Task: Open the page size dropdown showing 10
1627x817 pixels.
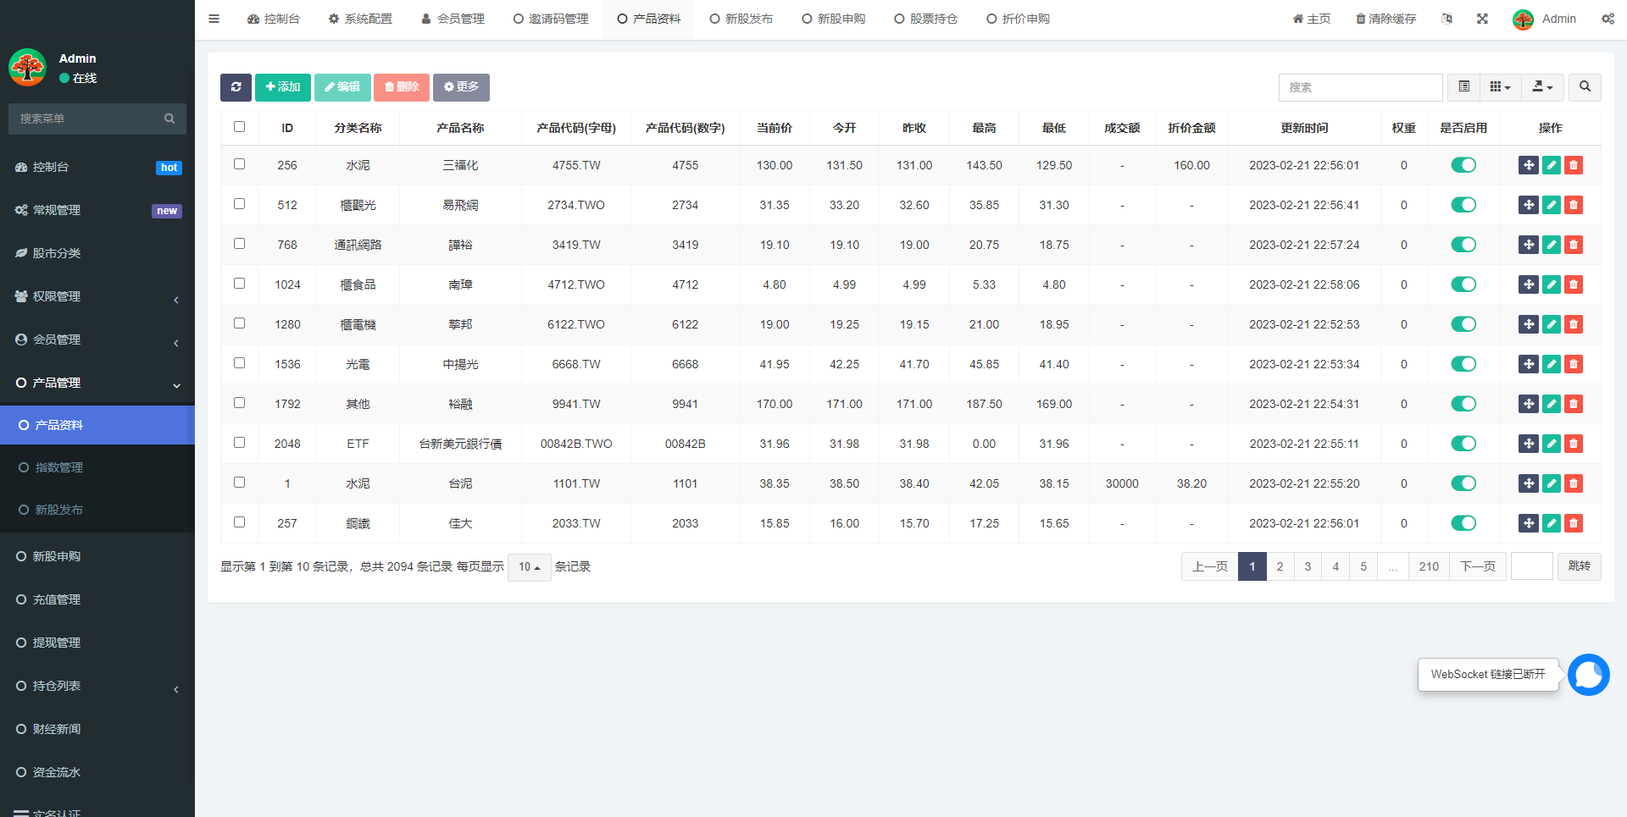Action: click(x=529, y=567)
